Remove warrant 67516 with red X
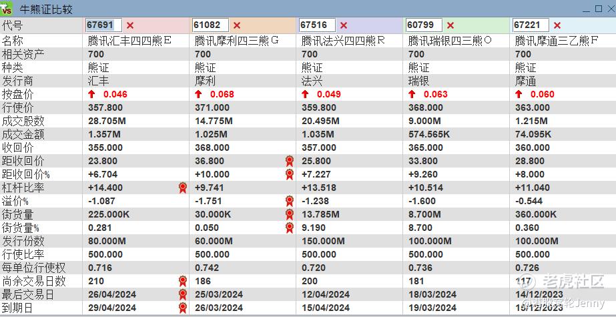 click(344, 25)
